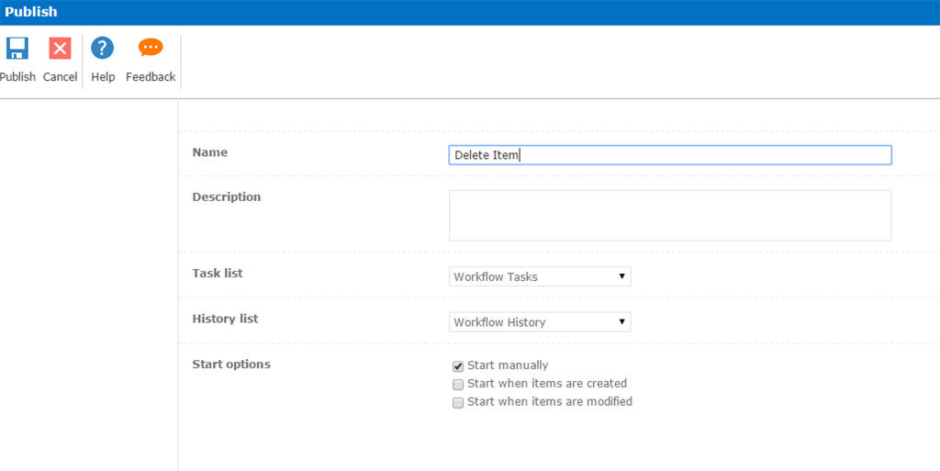Click the 'Start when items are created' text

(547, 384)
